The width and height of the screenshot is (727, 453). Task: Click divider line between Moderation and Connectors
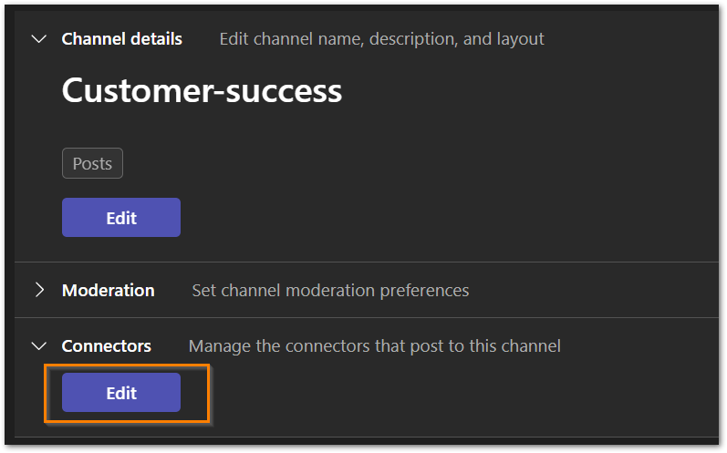click(365, 318)
